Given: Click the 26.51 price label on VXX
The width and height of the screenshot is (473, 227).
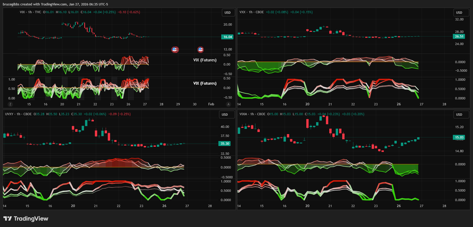Looking at the screenshot, I should (x=459, y=36).
